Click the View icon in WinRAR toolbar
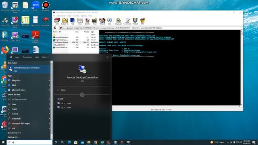The image size is (258, 145). [x=80, y=21]
